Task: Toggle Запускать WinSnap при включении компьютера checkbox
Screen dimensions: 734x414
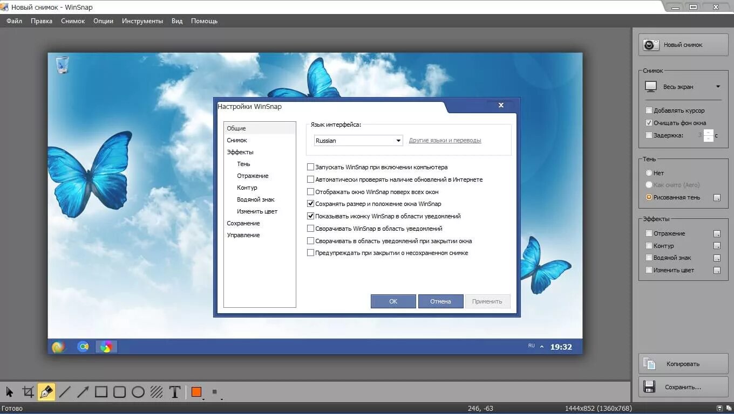Action: tap(310, 167)
